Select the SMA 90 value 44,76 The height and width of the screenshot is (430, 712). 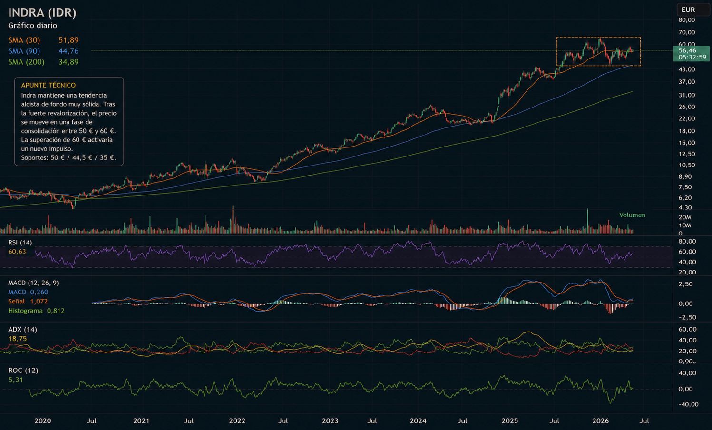(x=68, y=51)
